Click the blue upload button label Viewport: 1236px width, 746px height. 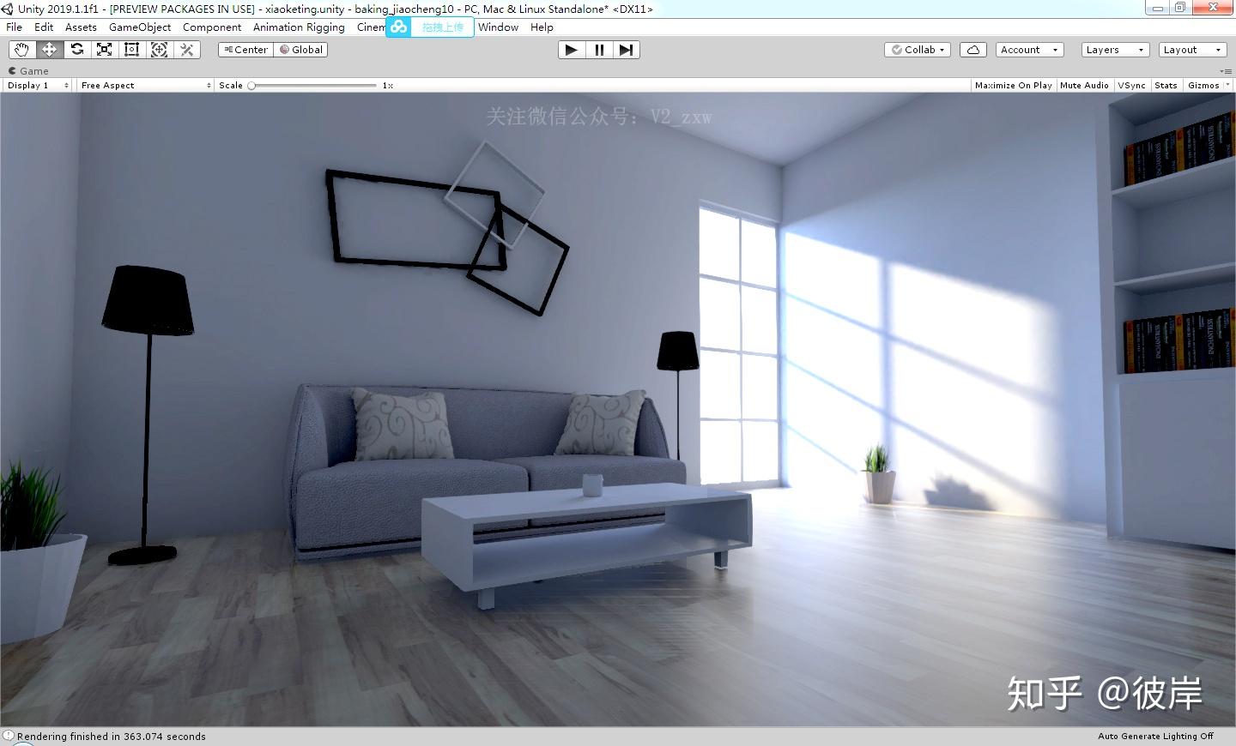[x=442, y=27]
